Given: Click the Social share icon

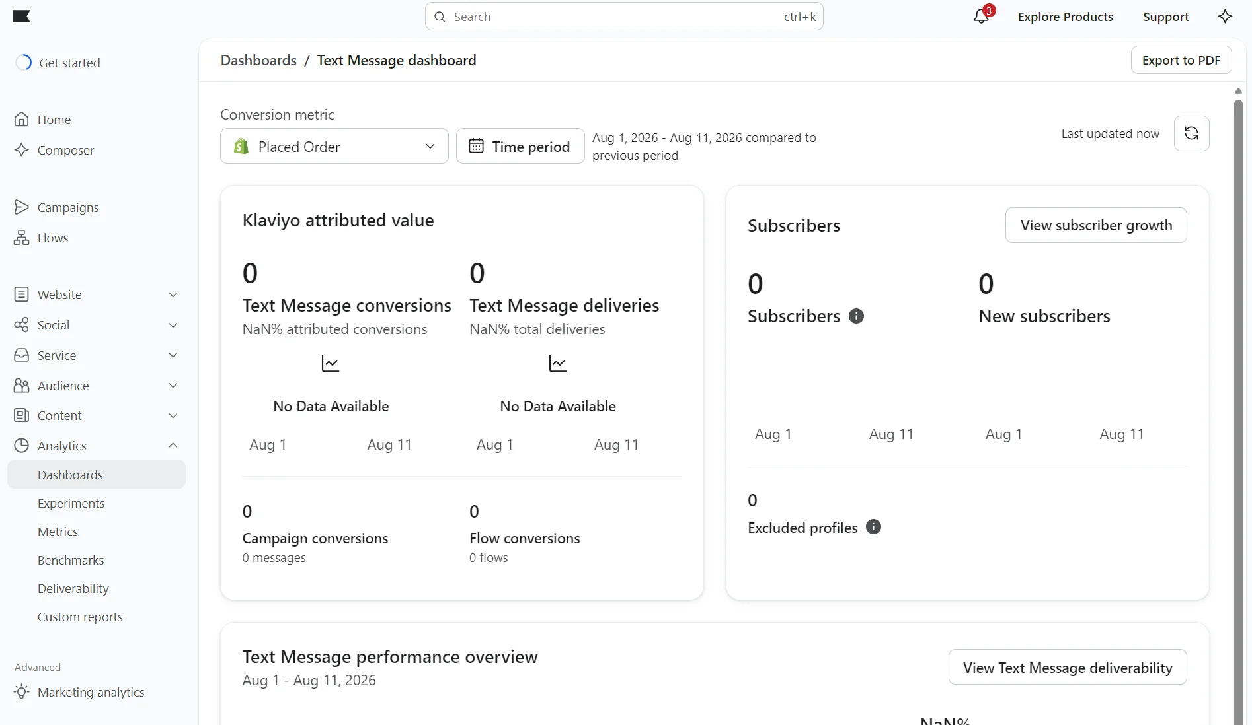Looking at the screenshot, I should 21,325.
